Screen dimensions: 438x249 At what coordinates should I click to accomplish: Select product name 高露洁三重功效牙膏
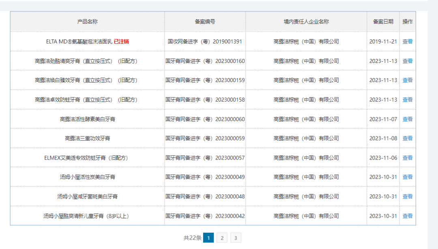[88, 138]
